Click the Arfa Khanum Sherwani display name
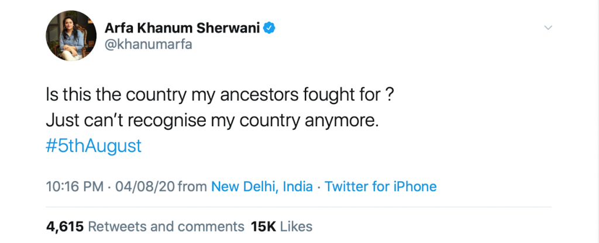 click(x=182, y=27)
